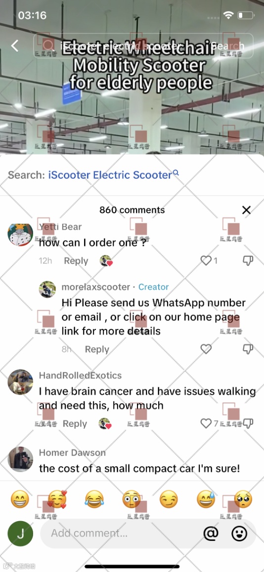Reply to morelaxscooter's creator comment
Image resolution: width=264 pixels, height=572 pixels.
[97, 350]
